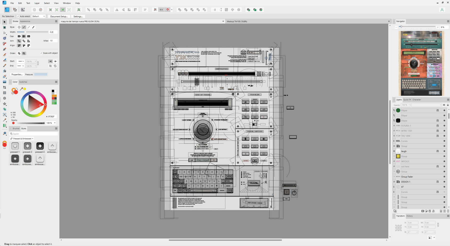Swap the fill and stroke colors arrow
The height and width of the screenshot is (246, 450).
tap(17, 88)
